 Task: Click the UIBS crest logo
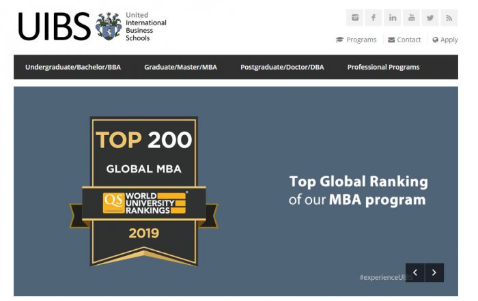click(x=109, y=26)
